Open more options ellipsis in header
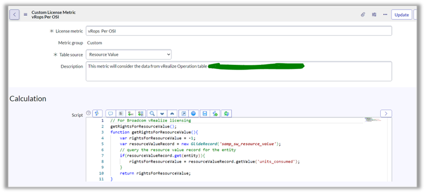The width and height of the screenshot is (425, 193). (385, 15)
